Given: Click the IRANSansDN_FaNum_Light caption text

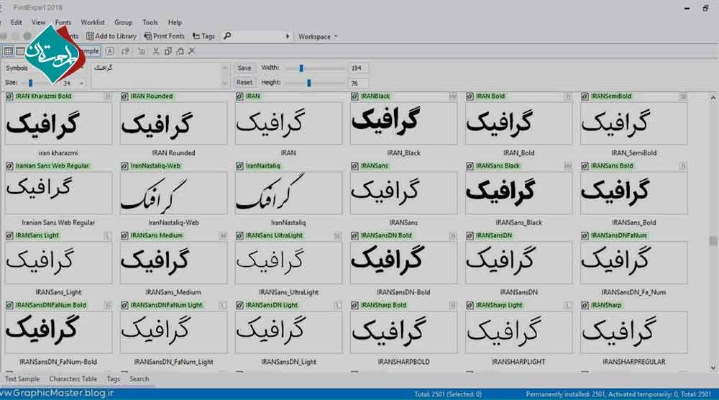Looking at the screenshot, I should pyautogui.click(x=173, y=362).
